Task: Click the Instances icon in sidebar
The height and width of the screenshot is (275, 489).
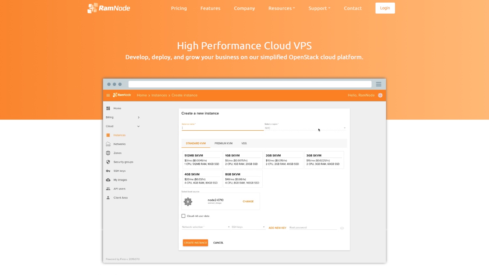Action: pos(108,135)
